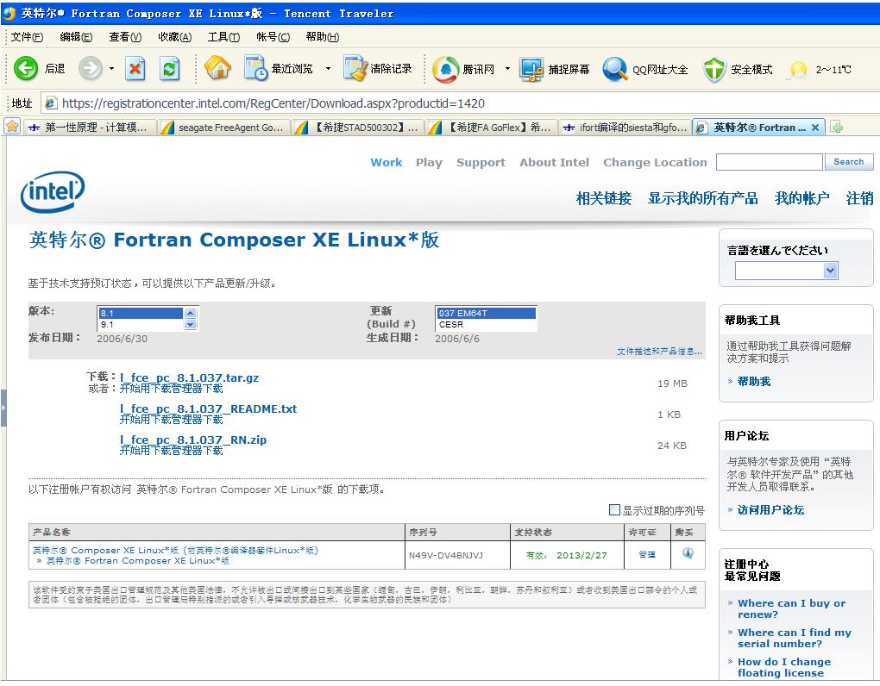This screenshot has width=880, height=686.
Task: Switch to the seagate FreeAgent Go tab
Action: click(x=224, y=128)
